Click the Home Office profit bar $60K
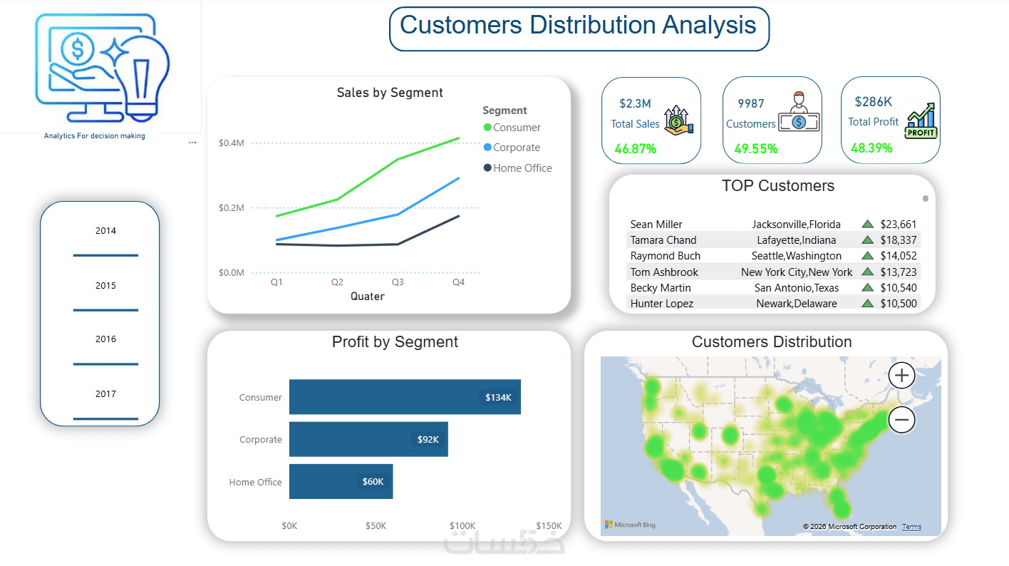This screenshot has height=566, width=1009. pos(341,482)
